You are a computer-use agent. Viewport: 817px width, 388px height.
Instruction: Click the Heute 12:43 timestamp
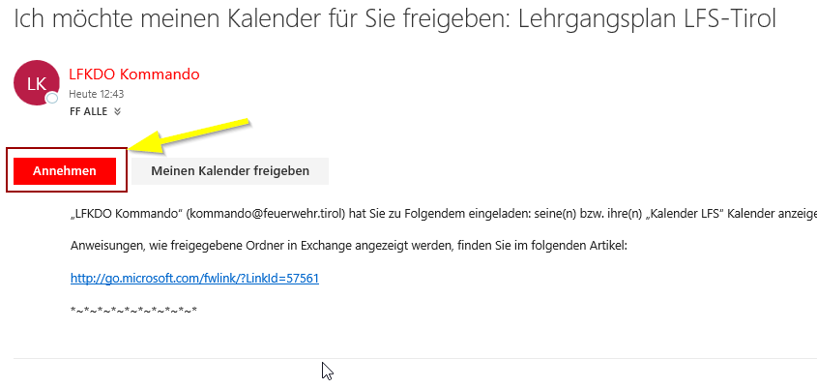[97, 95]
